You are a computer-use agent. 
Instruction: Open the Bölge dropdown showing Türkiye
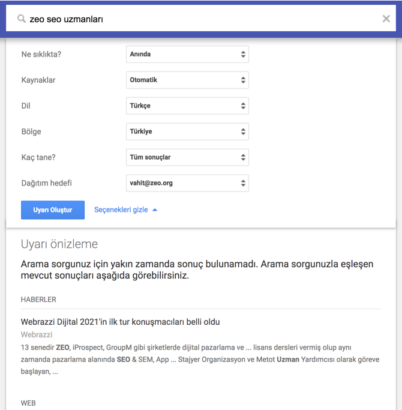coord(187,131)
